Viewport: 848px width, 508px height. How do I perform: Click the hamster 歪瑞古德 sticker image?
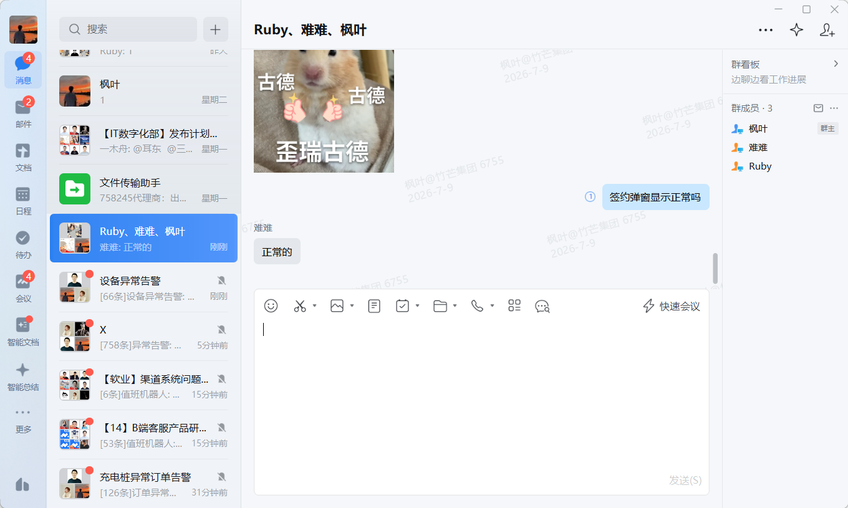coord(324,111)
